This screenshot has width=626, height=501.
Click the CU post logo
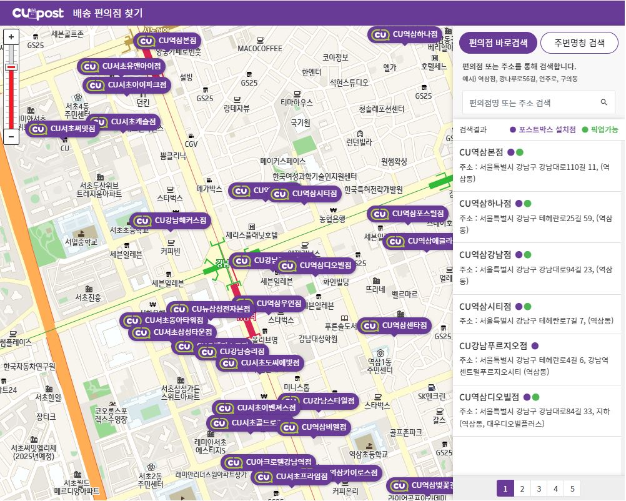tap(38, 13)
